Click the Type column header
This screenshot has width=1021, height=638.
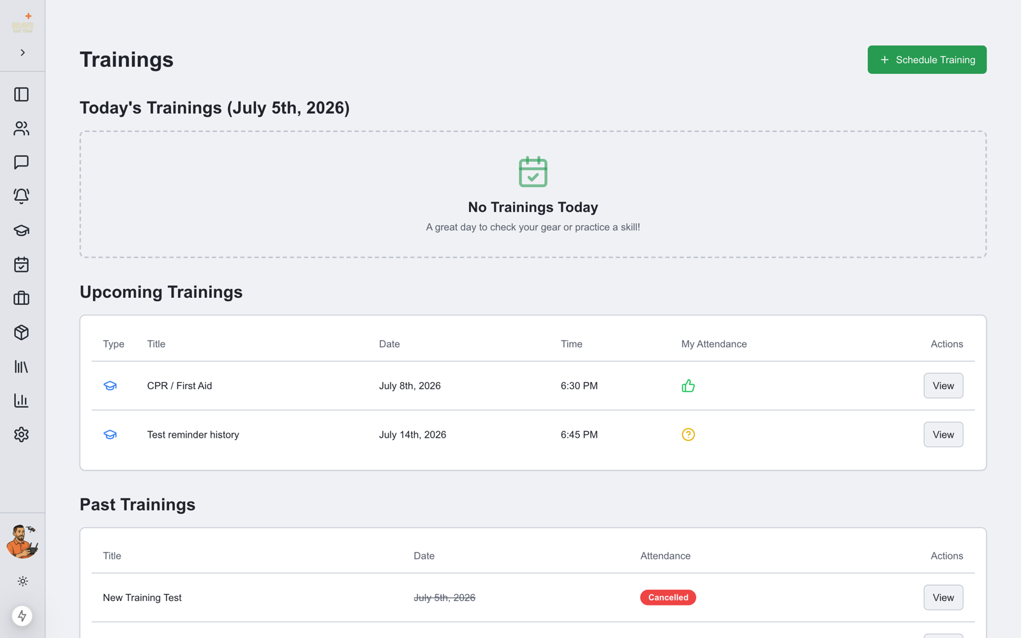coord(114,344)
